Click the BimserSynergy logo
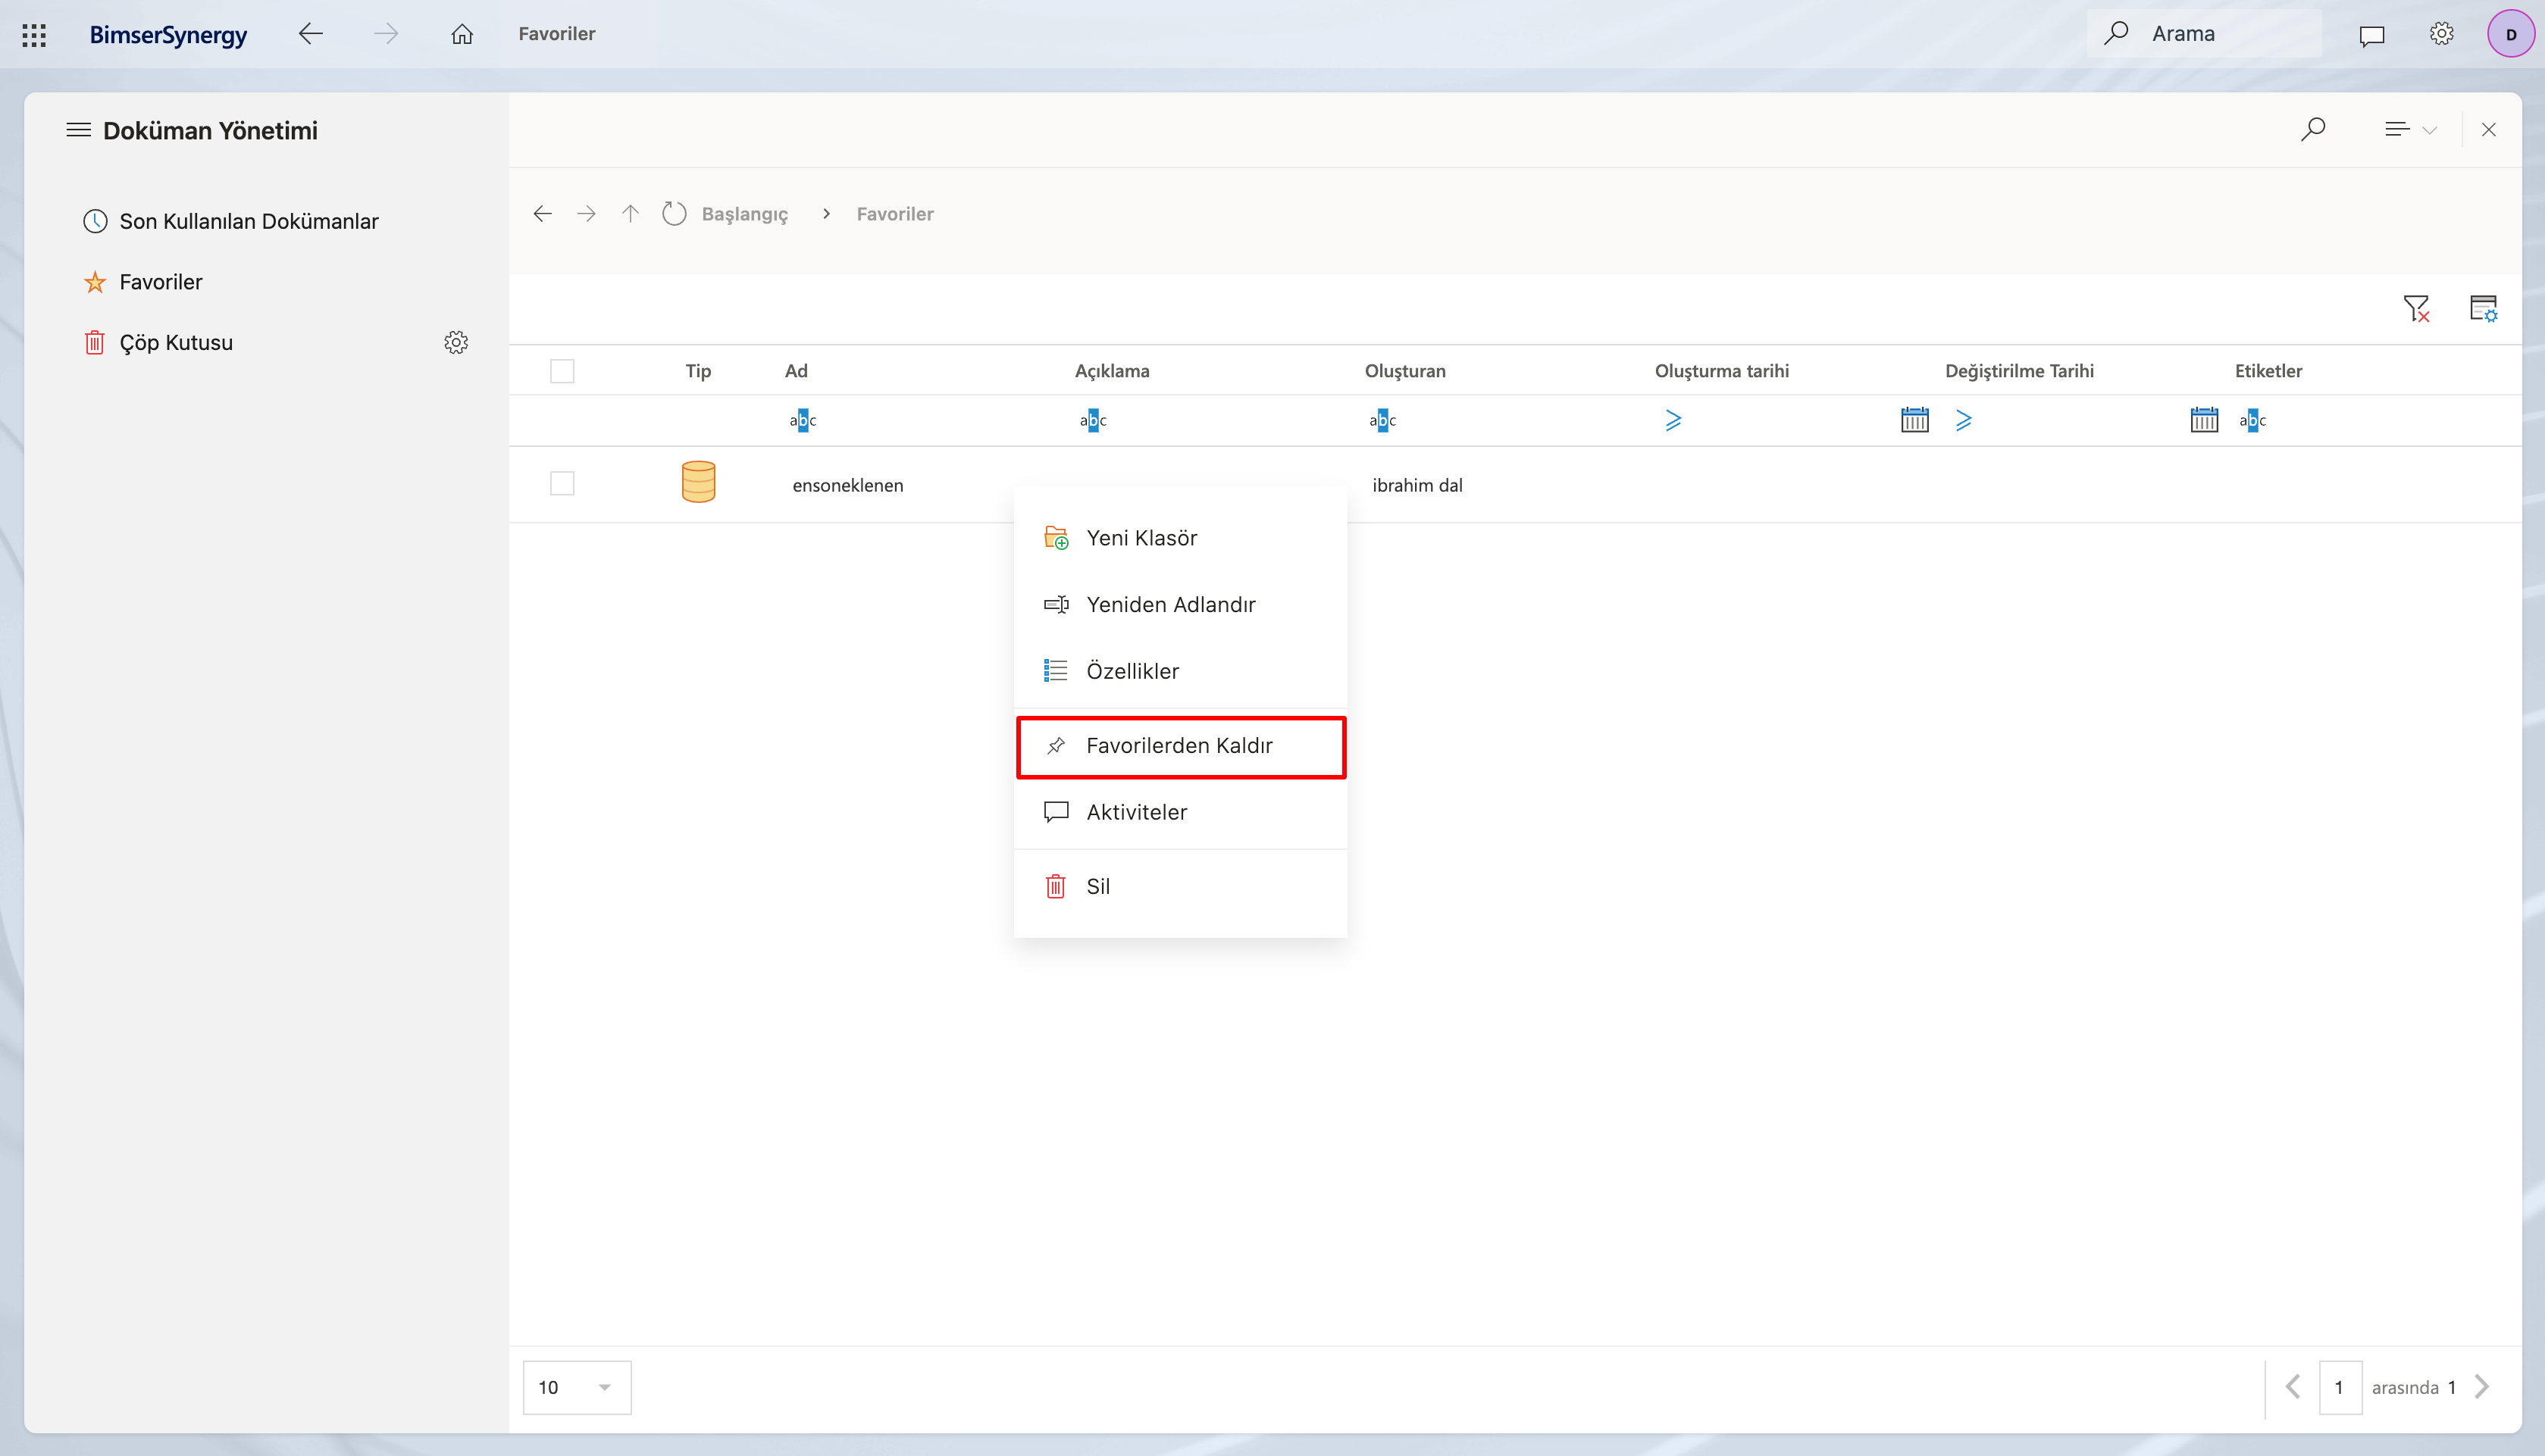Viewport: 2545px width, 1456px height. click(168, 35)
